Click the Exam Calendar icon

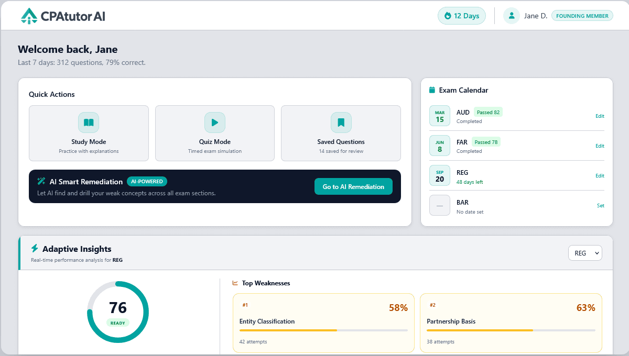[x=431, y=90]
